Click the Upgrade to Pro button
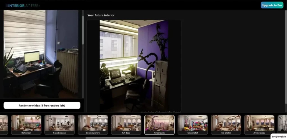Screen dimensions: 287x139 [x=272, y=5]
